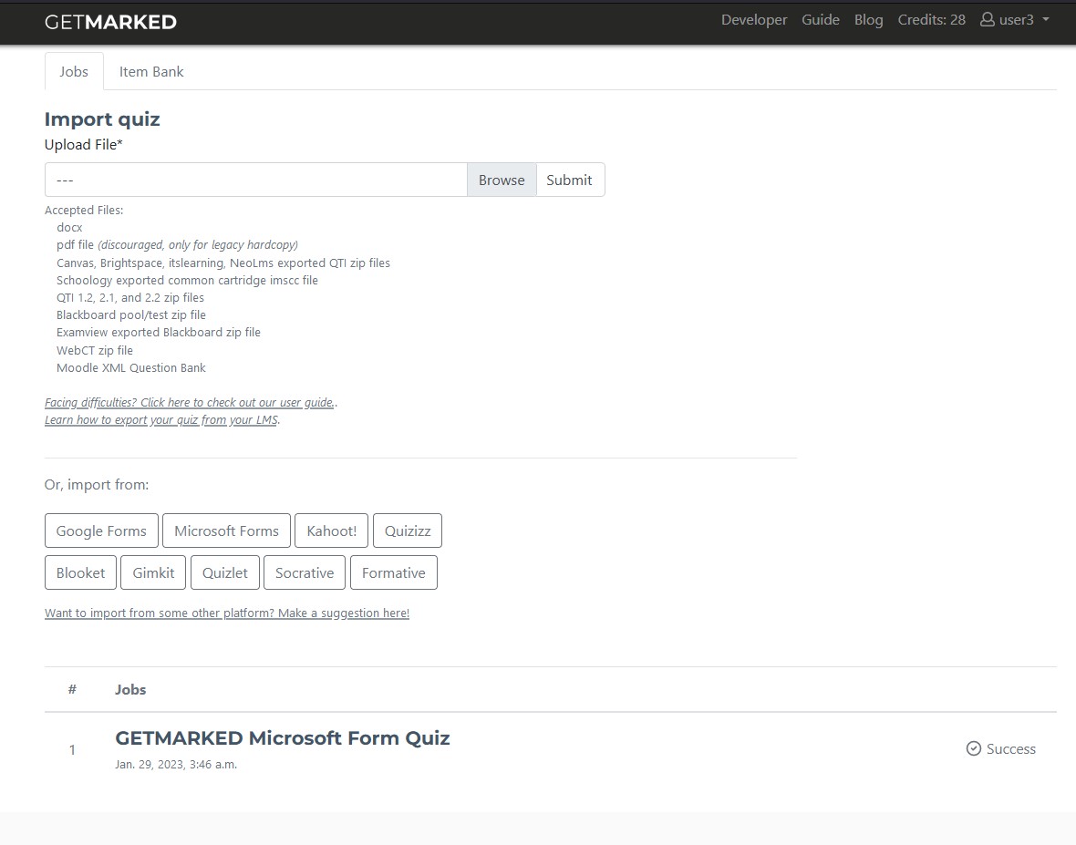Import from Gimkit
The image size is (1076, 845).
coord(154,572)
